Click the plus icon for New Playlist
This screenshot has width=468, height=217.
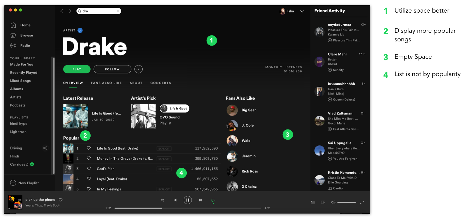[13, 183]
